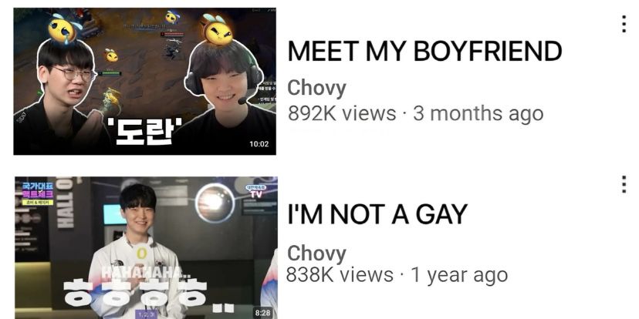Click 838K views · 1 year ago text
The image size is (639, 319).
(x=397, y=275)
